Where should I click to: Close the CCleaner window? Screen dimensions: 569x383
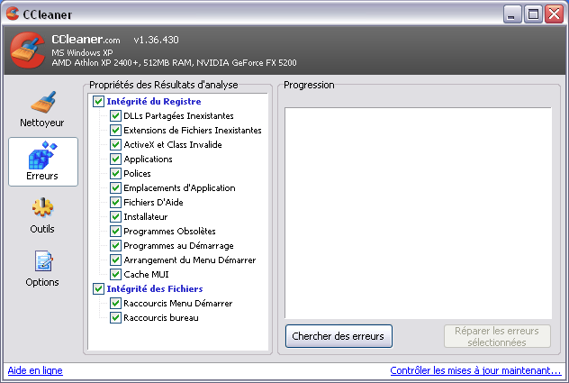tap(554, 14)
